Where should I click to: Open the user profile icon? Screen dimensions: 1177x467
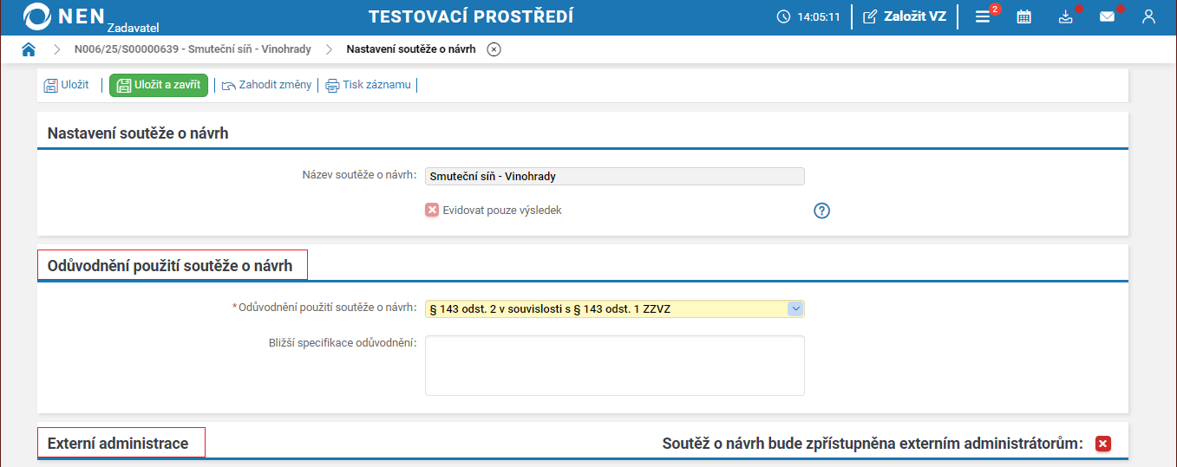[1148, 16]
